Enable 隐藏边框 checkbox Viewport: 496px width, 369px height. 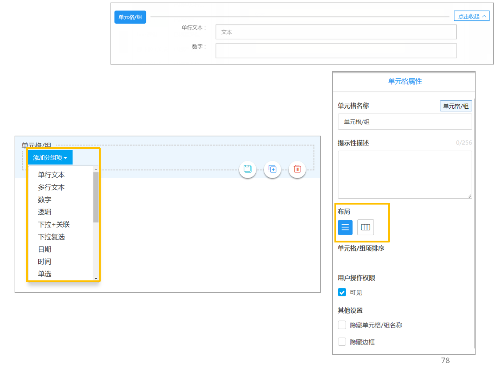pos(342,342)
